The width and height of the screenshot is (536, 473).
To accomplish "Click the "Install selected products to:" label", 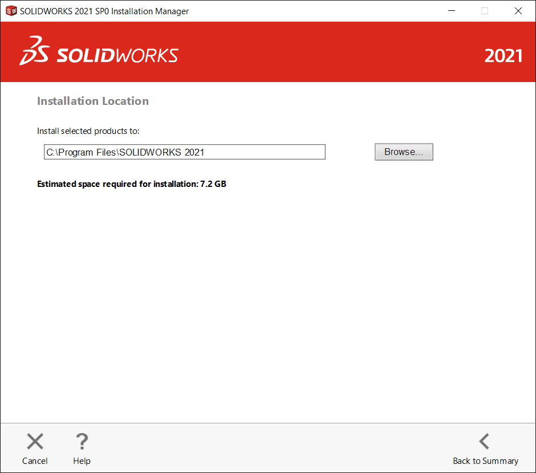I will coord(88,131).
